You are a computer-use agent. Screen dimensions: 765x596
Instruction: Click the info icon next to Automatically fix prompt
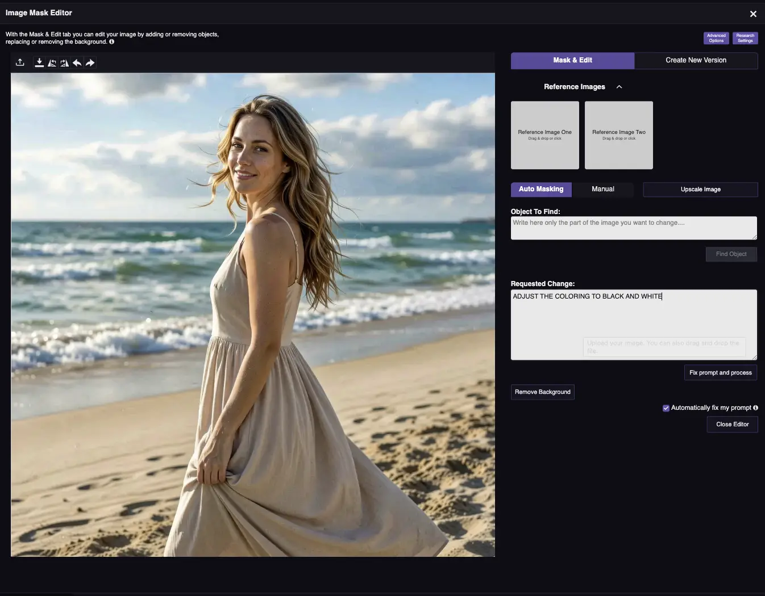click(x=755, y=408)
